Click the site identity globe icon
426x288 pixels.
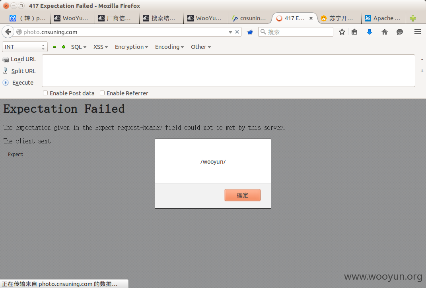pyautogui.click(x=19, y=32)
